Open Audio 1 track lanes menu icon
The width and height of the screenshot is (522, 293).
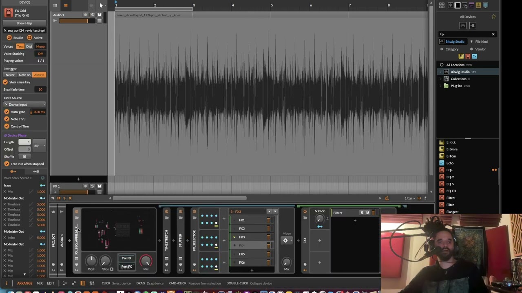pyautogui.click(x=99, y=21)
